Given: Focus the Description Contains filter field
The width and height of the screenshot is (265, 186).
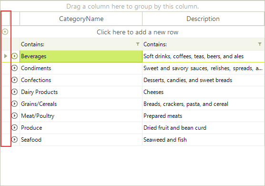Looking at the screenshot, I should pyautogui.click(x=200, y=44).
